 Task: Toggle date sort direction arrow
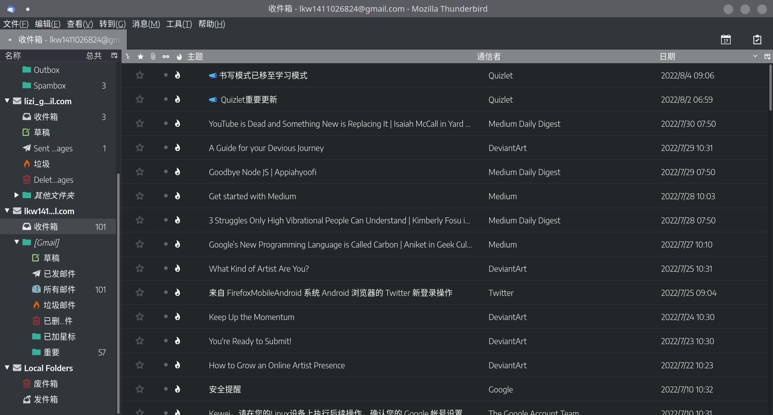(x=755, y=56)
